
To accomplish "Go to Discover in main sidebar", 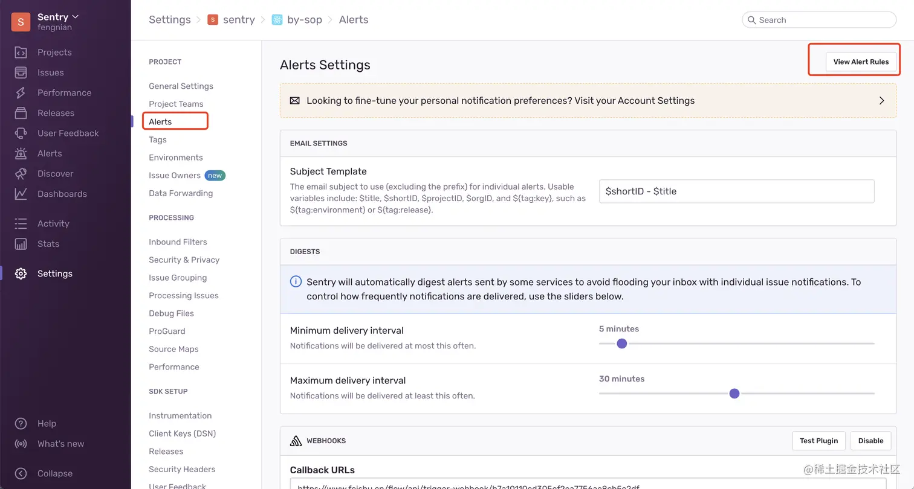I will (55, 174).
